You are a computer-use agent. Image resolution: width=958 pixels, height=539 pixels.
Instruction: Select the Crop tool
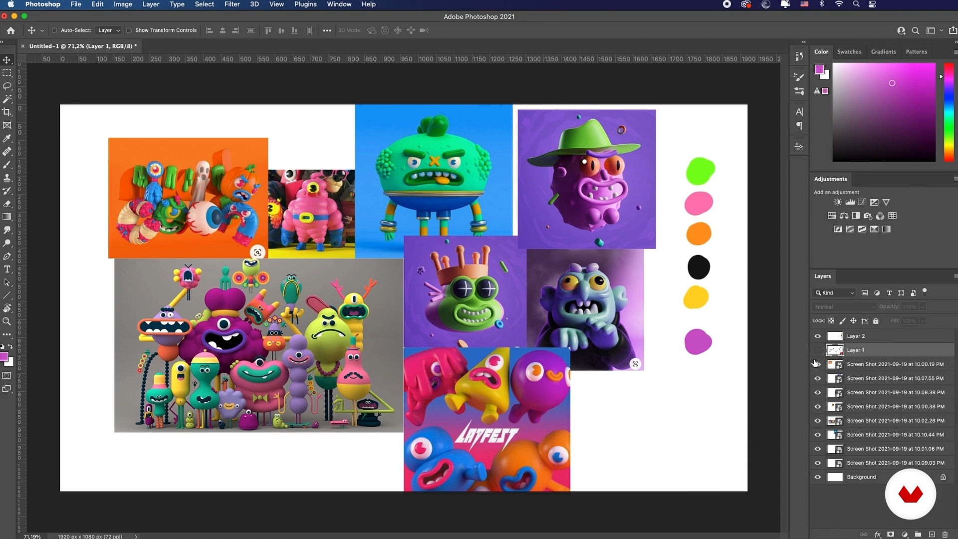pos(7,112)
